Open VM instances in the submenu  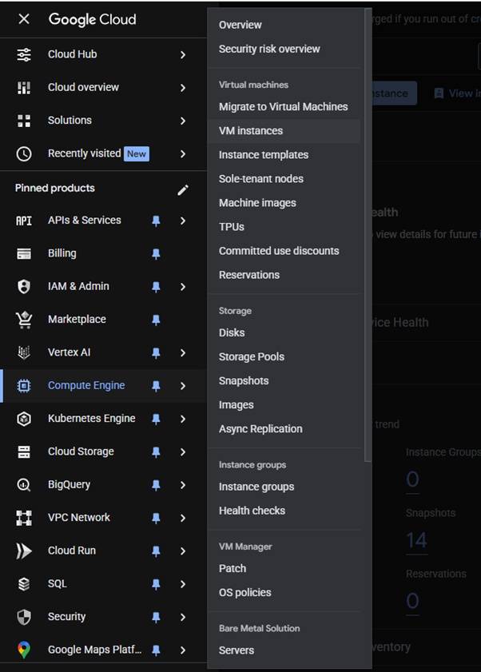(x=284, y=131)
